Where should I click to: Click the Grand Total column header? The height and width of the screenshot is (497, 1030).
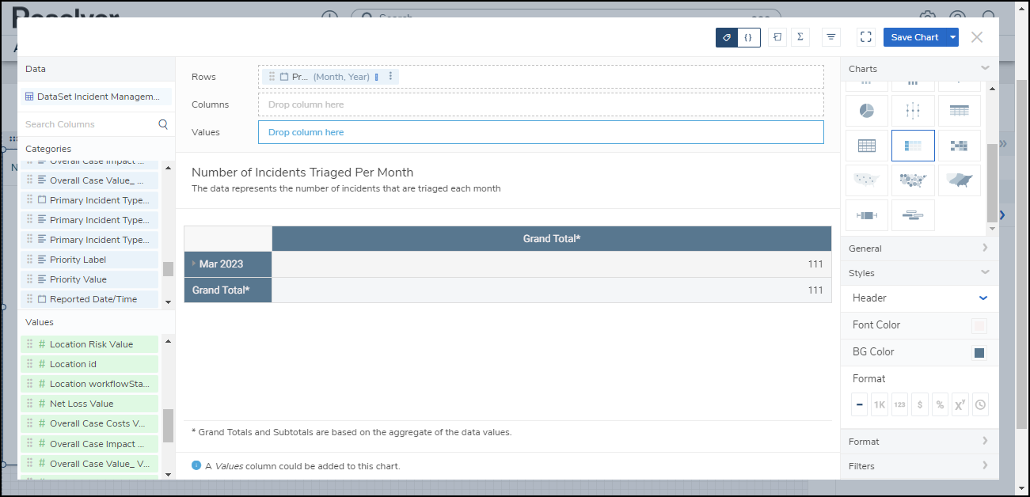pyautogui.click(x=552, y=238)
